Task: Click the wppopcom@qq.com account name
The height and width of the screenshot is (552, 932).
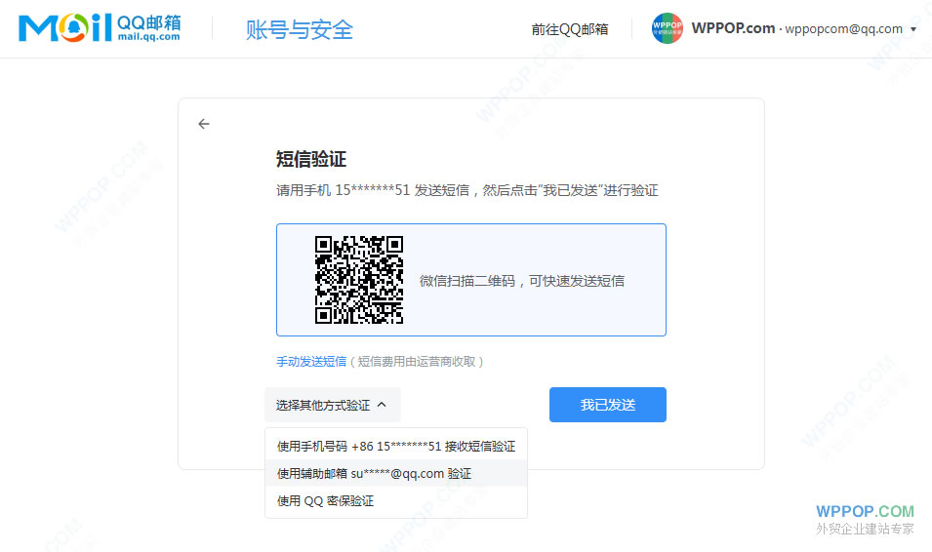Action: tap(843, 29)
